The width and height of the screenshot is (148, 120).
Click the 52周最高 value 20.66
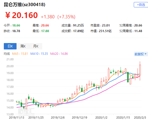pyautogui.click(x=138, y=25)
